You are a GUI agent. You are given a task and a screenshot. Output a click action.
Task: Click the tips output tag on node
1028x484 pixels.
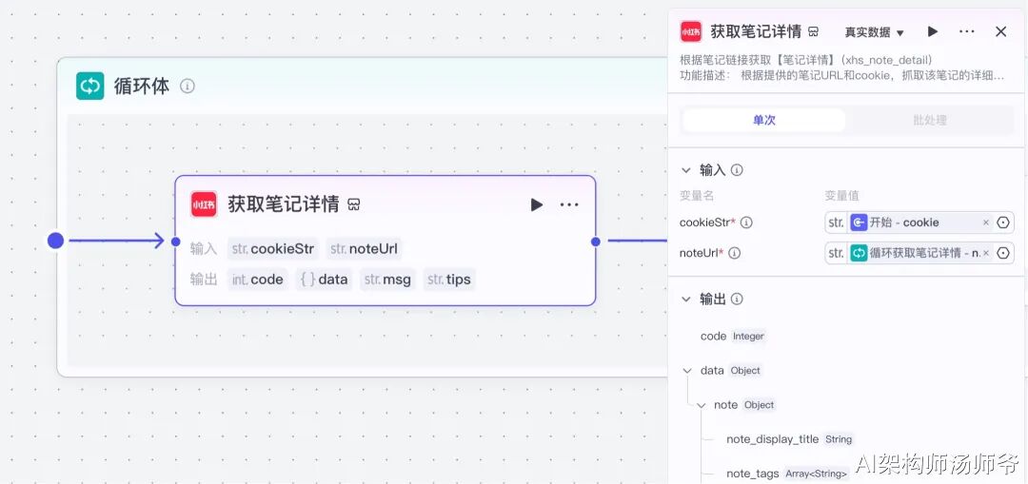(449, 280)
